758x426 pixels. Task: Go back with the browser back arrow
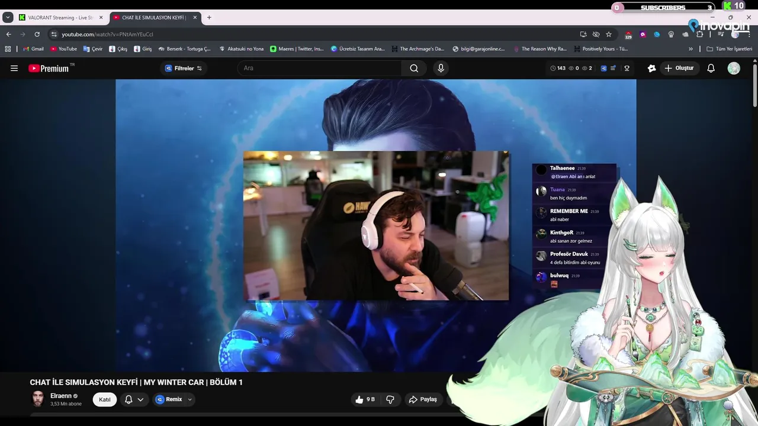[9, 34]
